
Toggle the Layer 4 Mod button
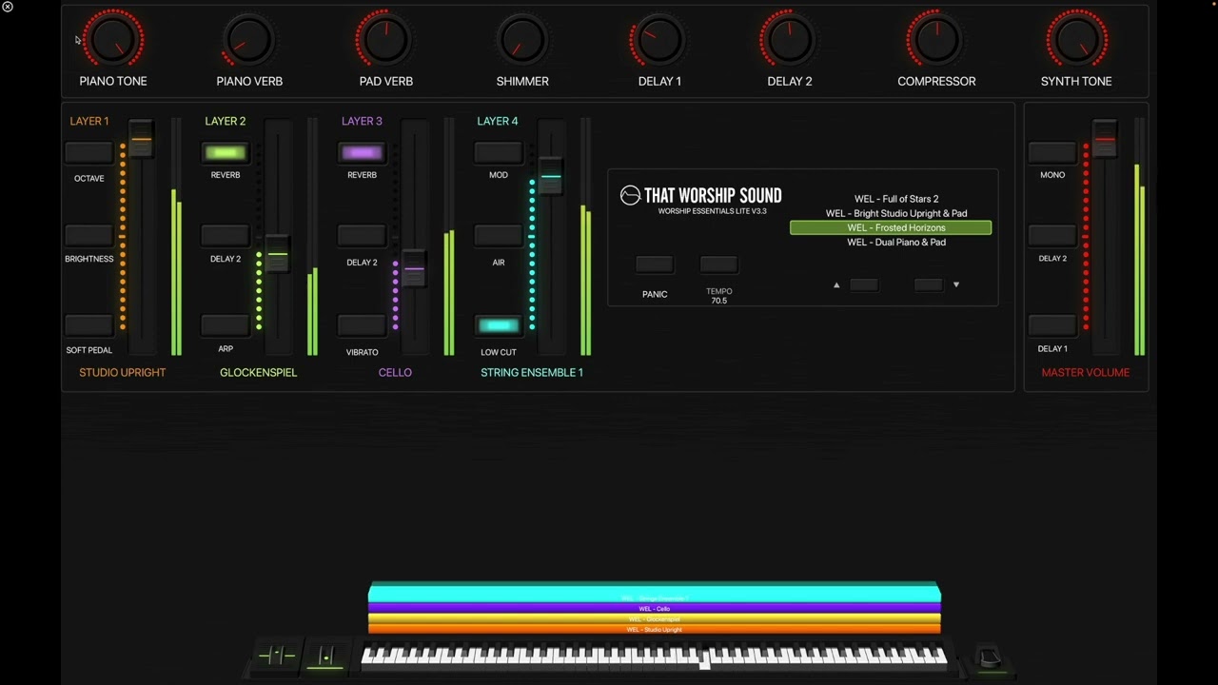[x=499, y=152]
